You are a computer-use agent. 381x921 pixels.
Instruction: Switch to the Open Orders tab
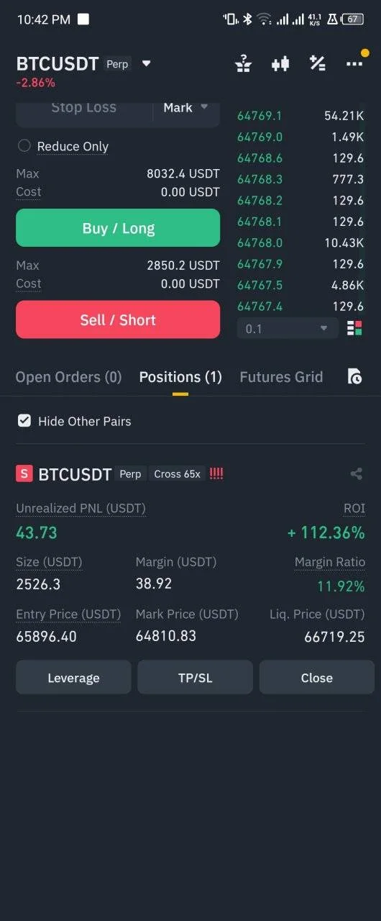pyautogui.click(x=68, y=376)
